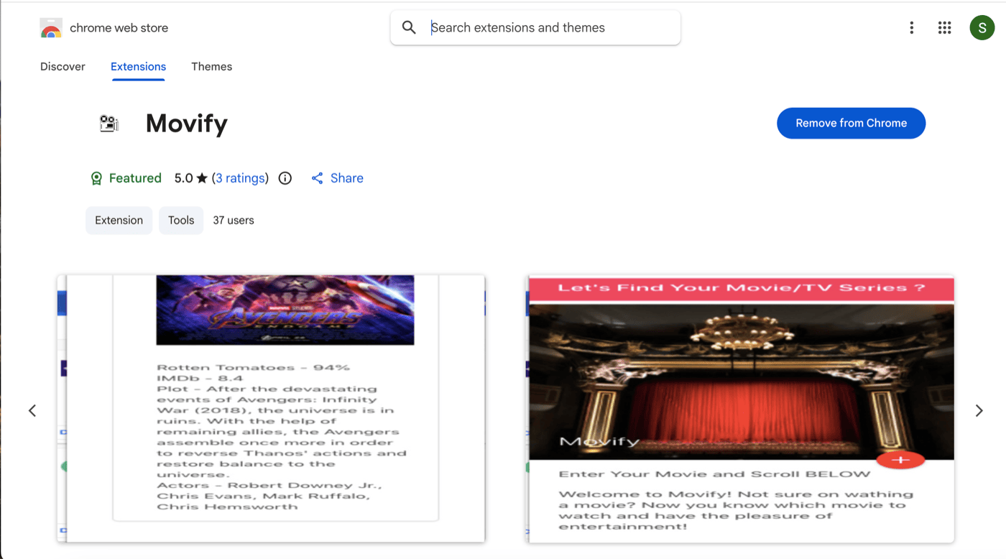Click the Chrome Web Store rainbow logo
1006x559 pixels.
51,28
